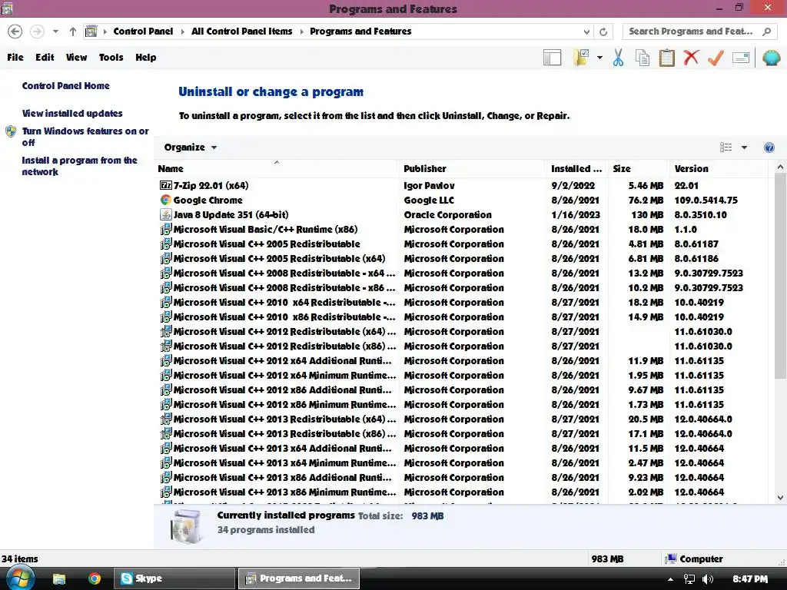Sort by the Size column header

(638, 168)
